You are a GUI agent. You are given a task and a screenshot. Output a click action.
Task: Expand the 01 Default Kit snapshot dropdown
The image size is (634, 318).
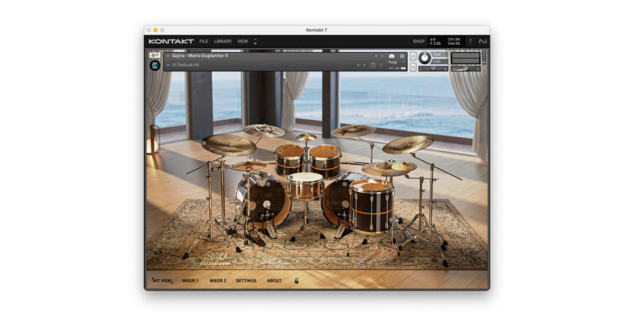[x=168, y=65]
